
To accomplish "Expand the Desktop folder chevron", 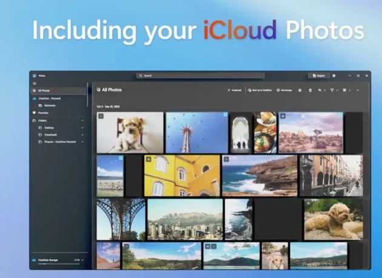I will 82,128.
